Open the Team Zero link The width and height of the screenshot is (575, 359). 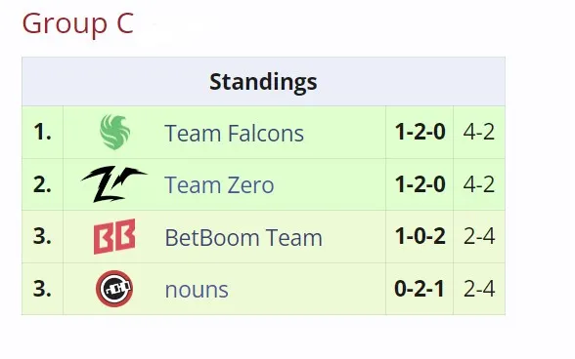[x=219, y=184]
